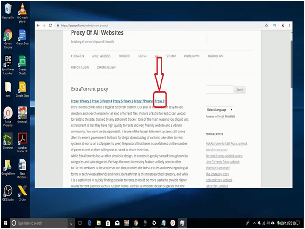
Task: Click Proxy Of All Websites title
Action: coord(97,33)
